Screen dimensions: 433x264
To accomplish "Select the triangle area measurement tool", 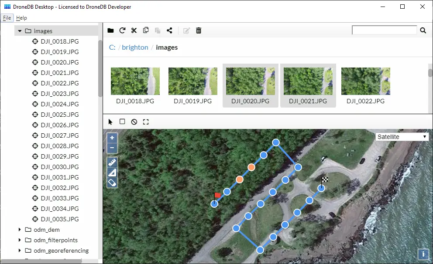I will 112,173.
